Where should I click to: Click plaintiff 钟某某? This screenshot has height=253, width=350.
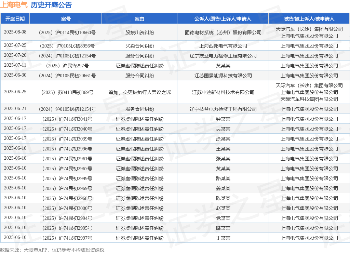click(223, 119)
